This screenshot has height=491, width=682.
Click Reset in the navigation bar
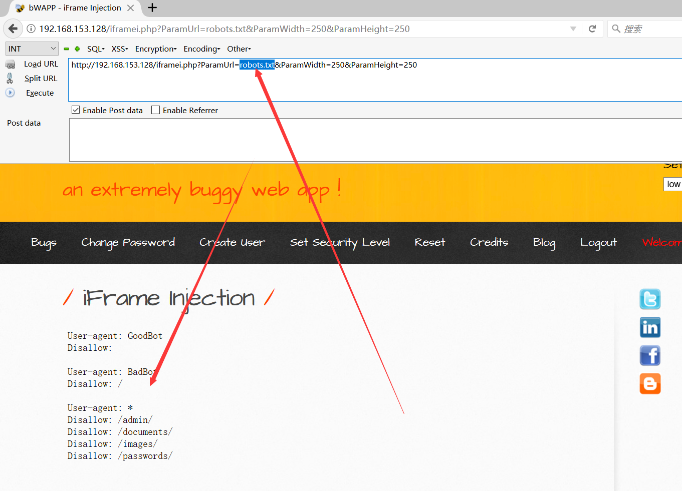[430, 242]
